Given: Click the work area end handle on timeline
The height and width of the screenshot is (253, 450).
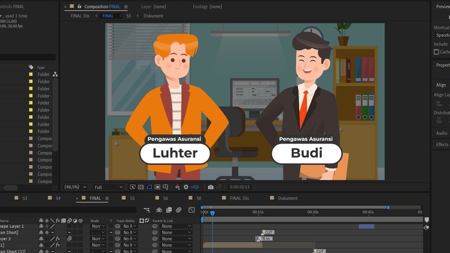Looking at the screenshot, I should coord(388,207).
